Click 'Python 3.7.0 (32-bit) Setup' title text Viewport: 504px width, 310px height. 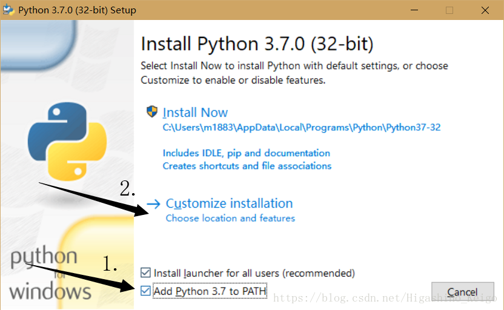77,10
